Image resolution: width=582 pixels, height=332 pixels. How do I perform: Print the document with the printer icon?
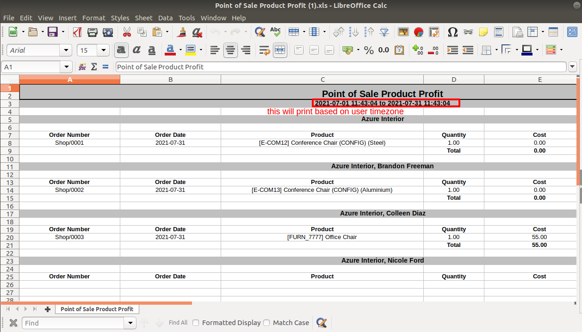click(93, 32)
